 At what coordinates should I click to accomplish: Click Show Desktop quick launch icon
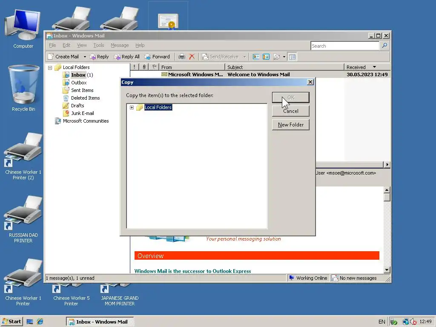click(30, 322)
